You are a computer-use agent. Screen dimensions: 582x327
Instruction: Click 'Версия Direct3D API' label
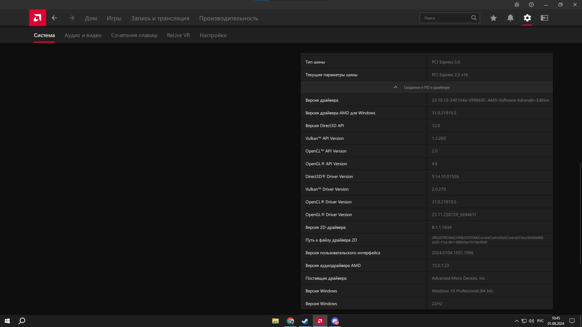[x=325, y=126]
